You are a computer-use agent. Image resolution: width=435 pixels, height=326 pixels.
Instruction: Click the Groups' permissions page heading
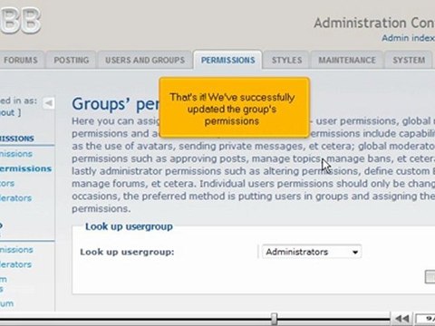click(x=115, y=104)
